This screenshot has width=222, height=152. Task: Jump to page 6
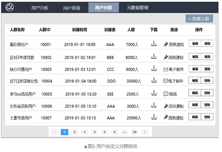[115, 132]
